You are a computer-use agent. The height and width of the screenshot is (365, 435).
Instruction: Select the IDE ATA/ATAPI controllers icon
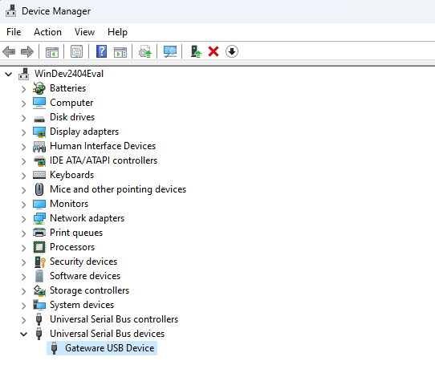coord(39,161)
